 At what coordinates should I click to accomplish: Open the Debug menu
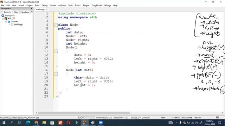(45, 5)
